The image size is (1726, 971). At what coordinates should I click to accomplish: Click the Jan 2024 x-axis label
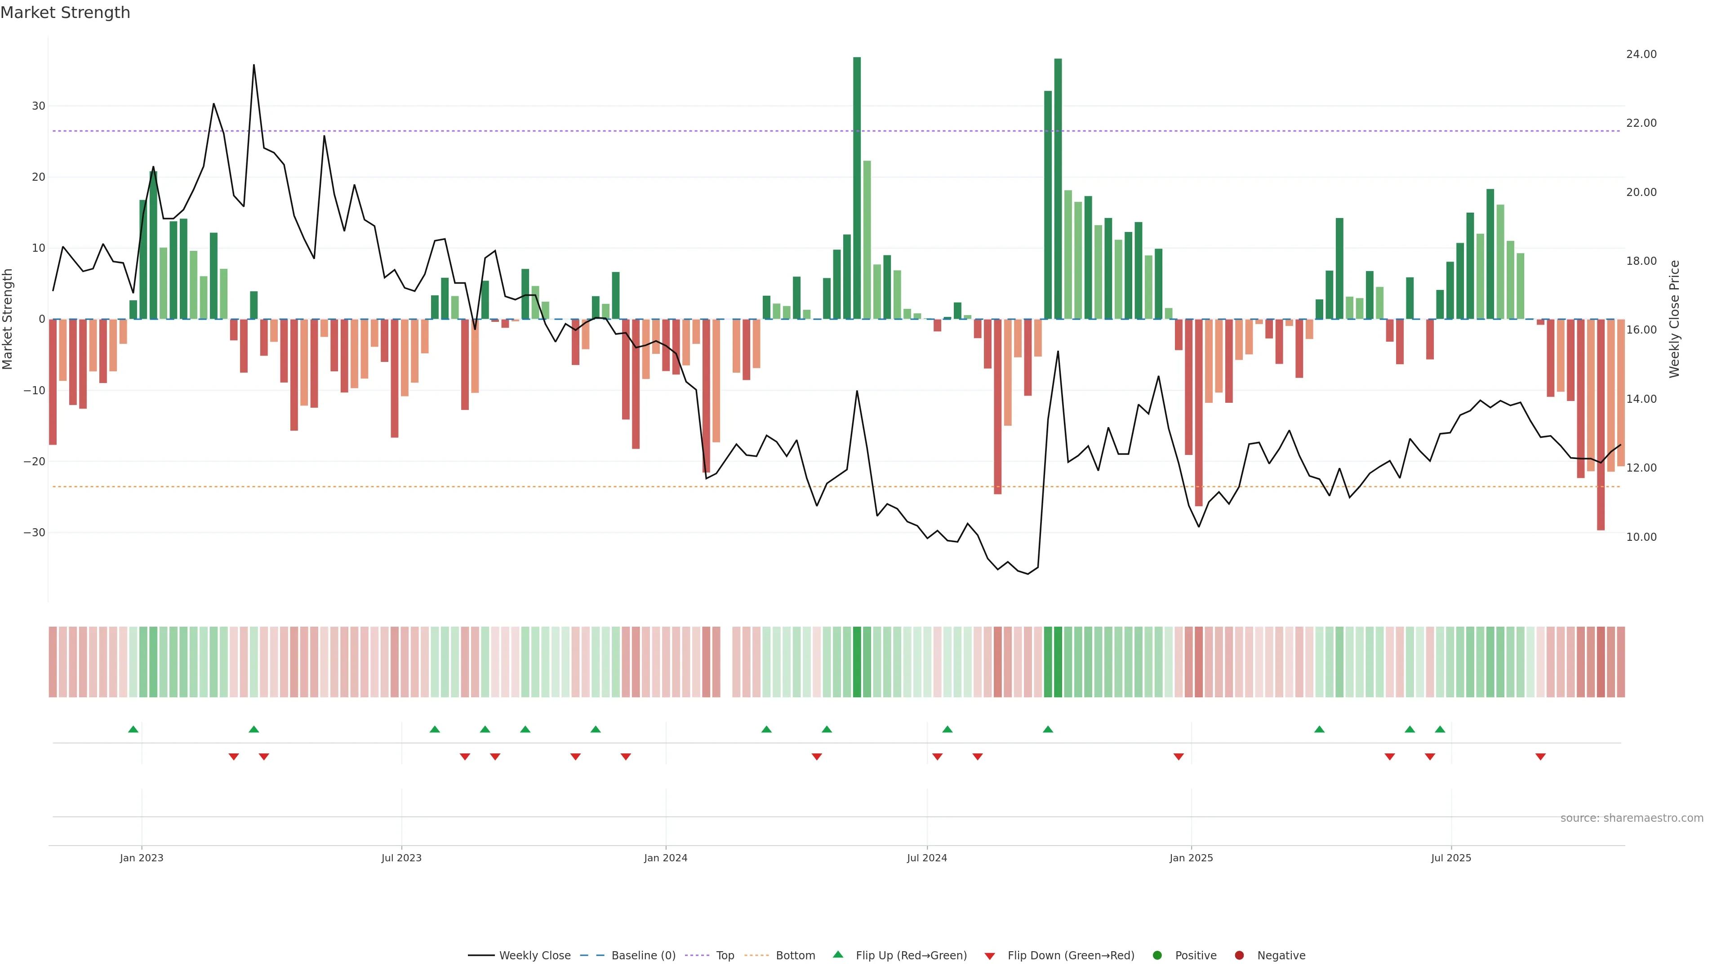coord(665,858)
